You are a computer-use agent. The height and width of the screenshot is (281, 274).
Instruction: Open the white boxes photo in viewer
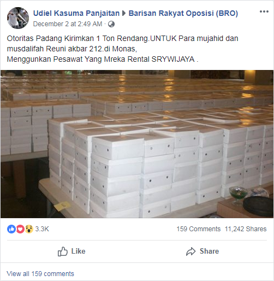click(137, 144)
